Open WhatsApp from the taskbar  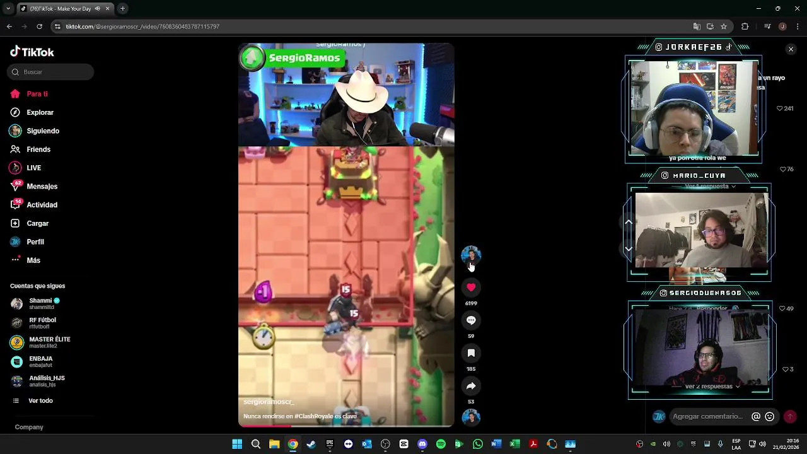point(477,444)
